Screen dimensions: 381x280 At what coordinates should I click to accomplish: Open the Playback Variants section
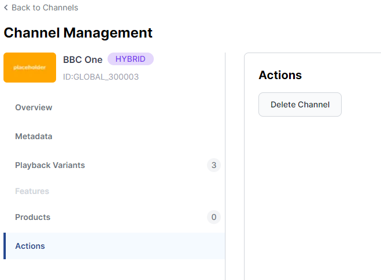coord(50,165)
